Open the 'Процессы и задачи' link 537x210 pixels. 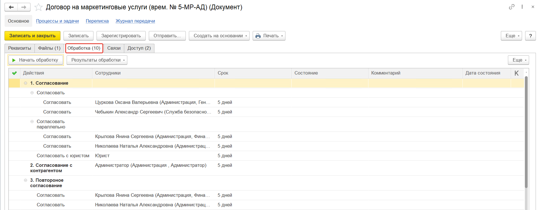pos(57,21)
